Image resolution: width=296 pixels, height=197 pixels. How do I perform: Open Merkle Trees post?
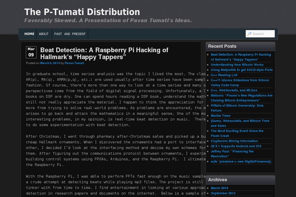[x=221, y=116]
